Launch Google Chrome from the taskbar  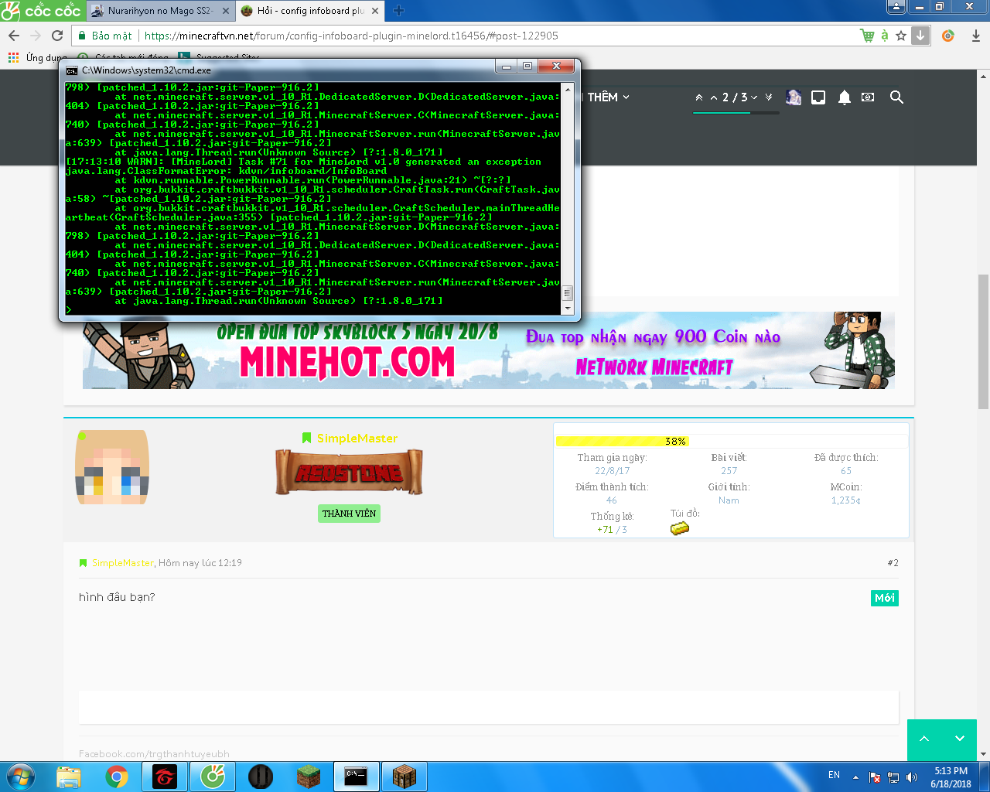tap(117, 777)
